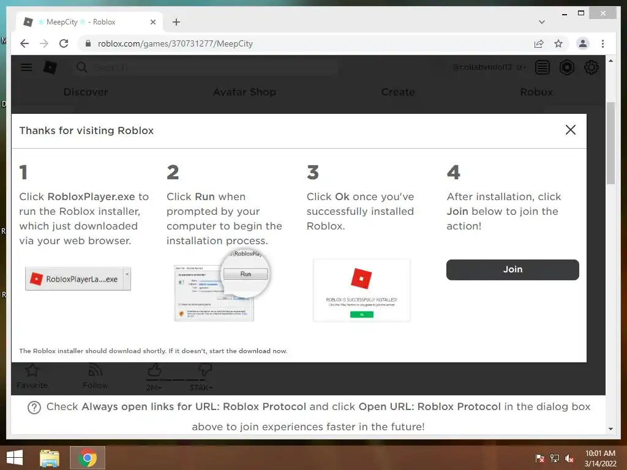Click the help question mark icon
627x470 pixels.
click(x=34, y=407)
